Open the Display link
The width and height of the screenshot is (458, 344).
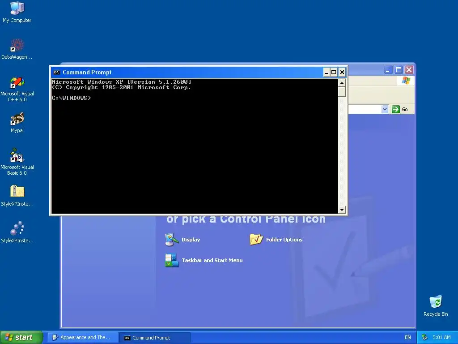(x=191, y=240)
